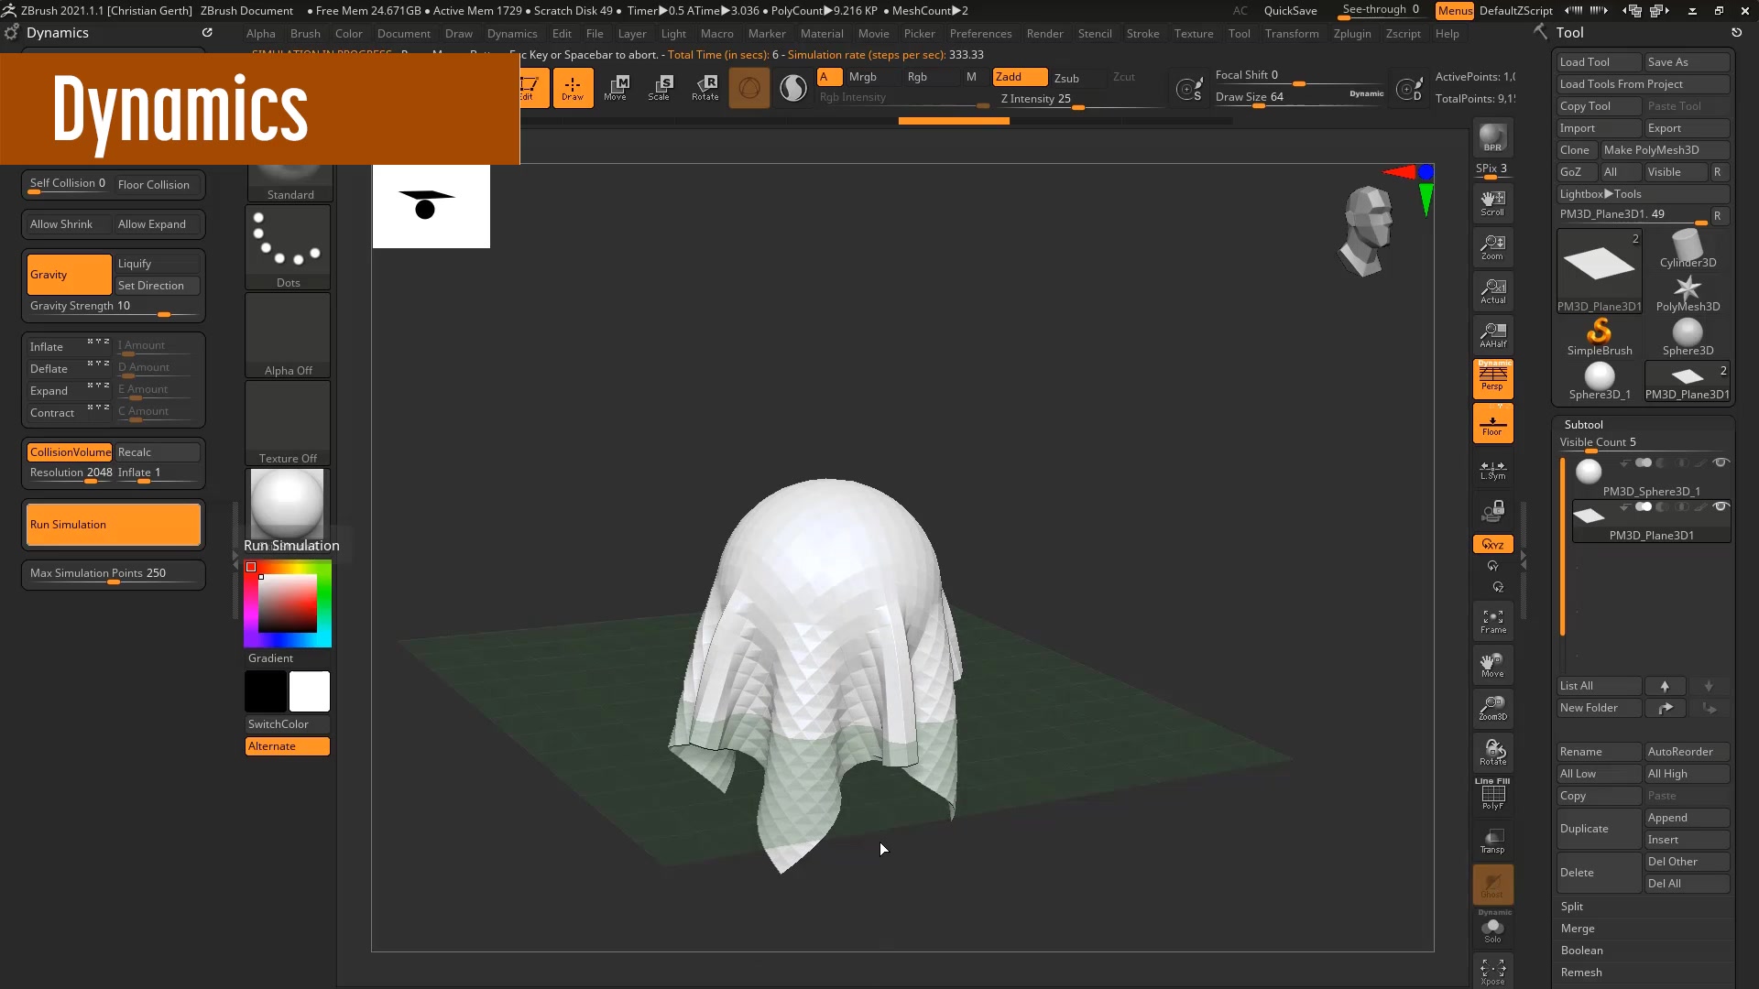Enable Transp transparency icon
1759x989 pixels.
[1492, 841]
